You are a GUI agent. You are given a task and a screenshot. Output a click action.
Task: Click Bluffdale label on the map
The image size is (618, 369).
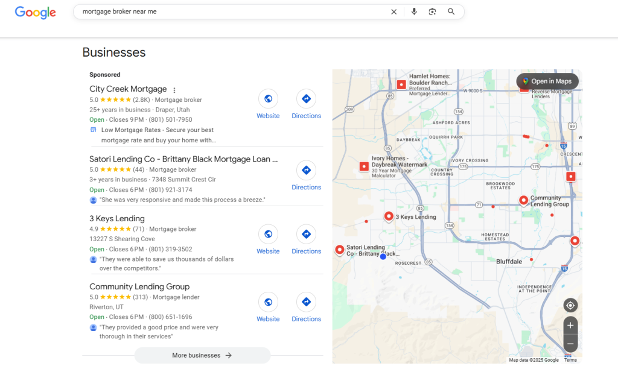(509, 262)
